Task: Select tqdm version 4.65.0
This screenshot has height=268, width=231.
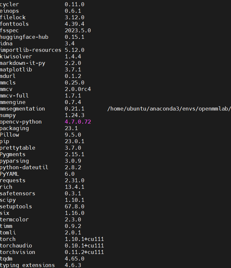Action: (x=74, y=259)
